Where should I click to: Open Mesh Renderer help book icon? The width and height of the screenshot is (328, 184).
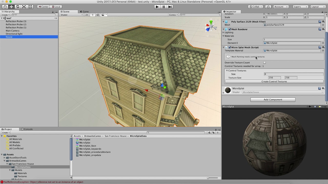coord(320,29)
